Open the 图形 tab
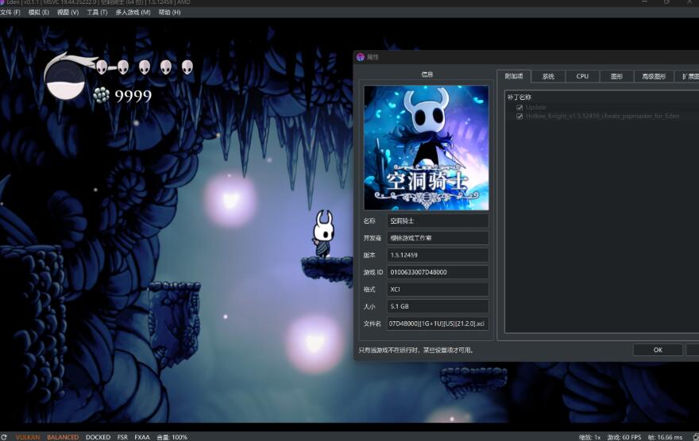The width and height of the screenshot is (699, 441). (x=616, y=76)
